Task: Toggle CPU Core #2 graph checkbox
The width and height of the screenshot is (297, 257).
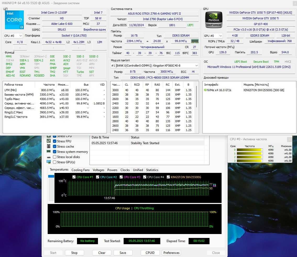Action: click(97, 177)
